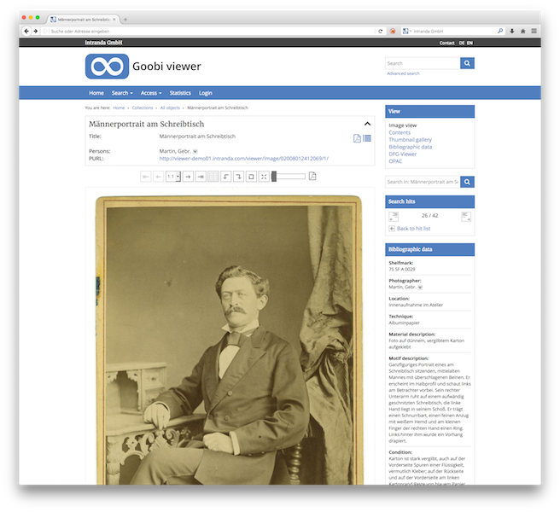The width and height of the screenshot is (560, 512).
Task: Jump to the last image page
Action: pyautogui.click(x=201, y=177)
